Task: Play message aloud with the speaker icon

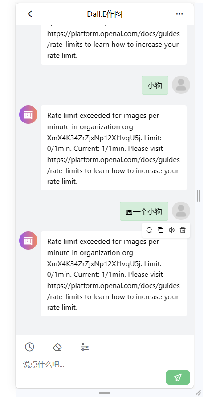Action: tap(172, 230)
